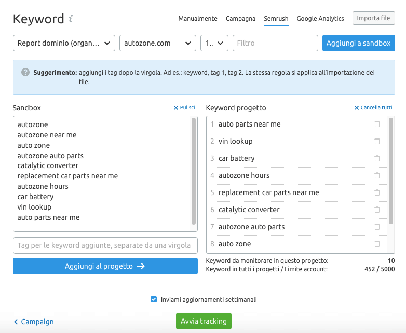Open the 'Report dominio' dropdown

64,43
